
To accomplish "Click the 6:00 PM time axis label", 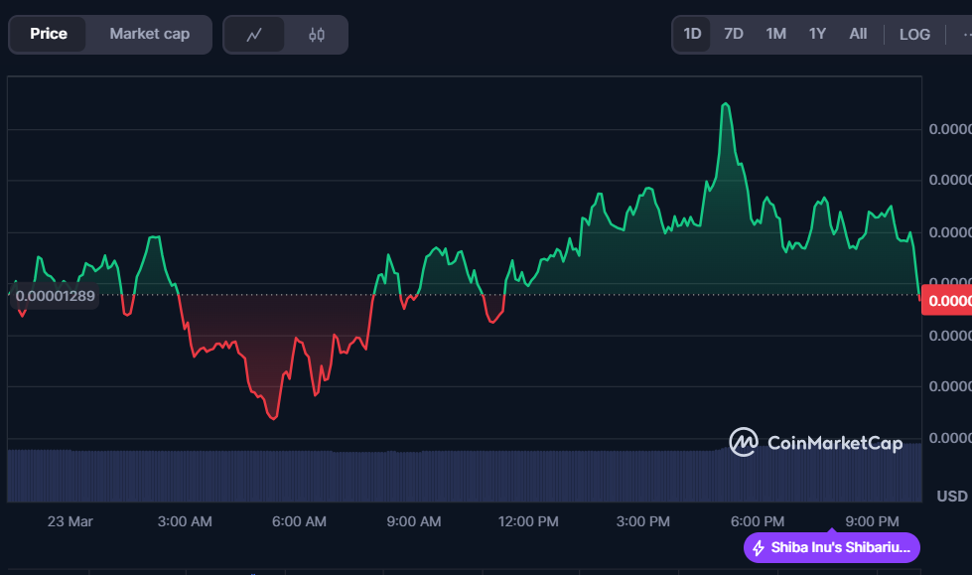I will [x=757, y=521].
